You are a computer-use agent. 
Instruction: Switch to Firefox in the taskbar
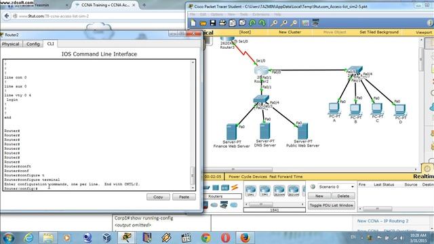pos(245,238)
